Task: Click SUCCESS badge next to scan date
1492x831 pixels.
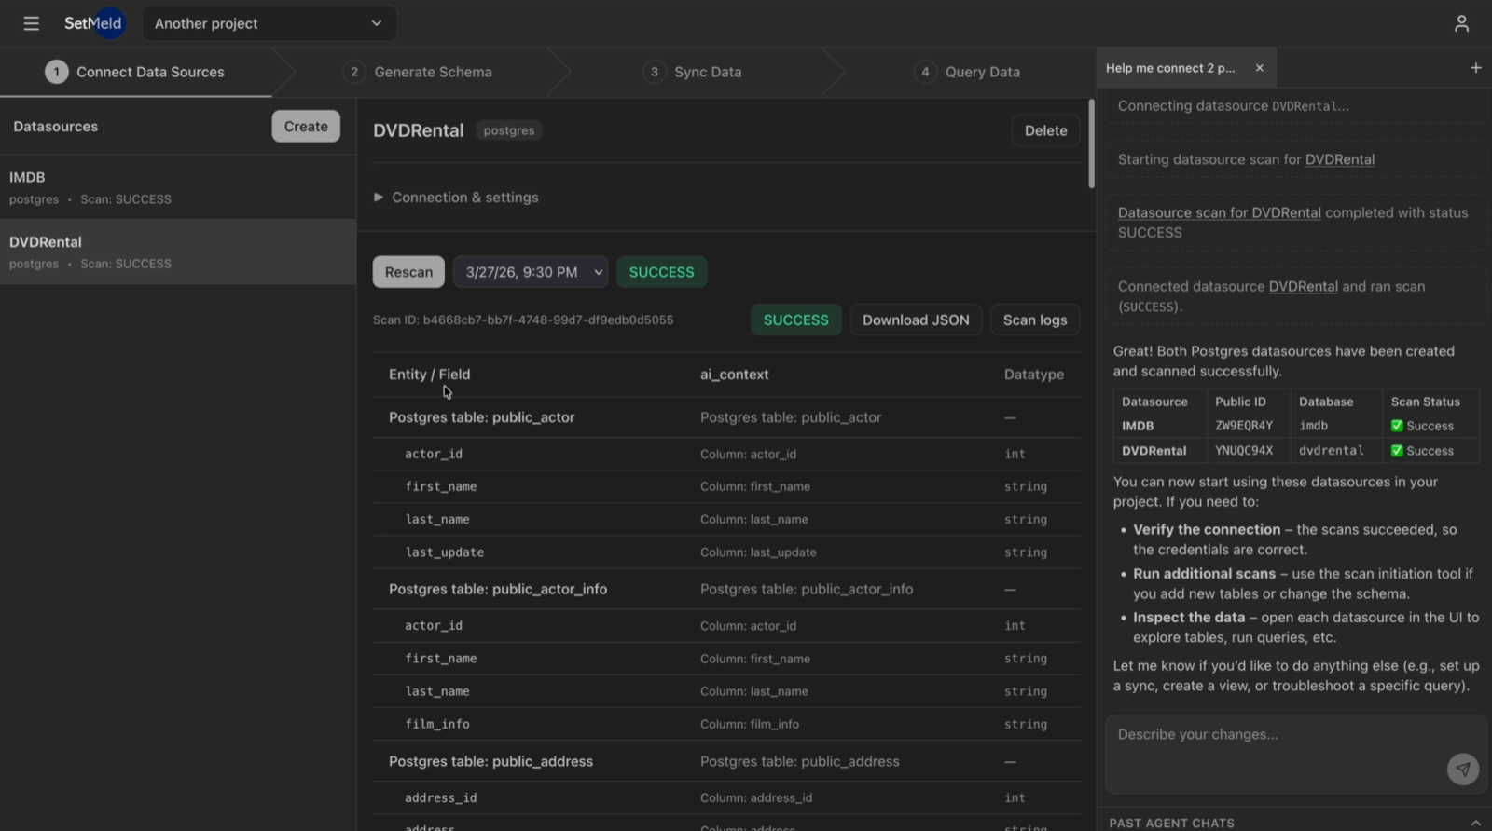Action: tap(661, 272)
